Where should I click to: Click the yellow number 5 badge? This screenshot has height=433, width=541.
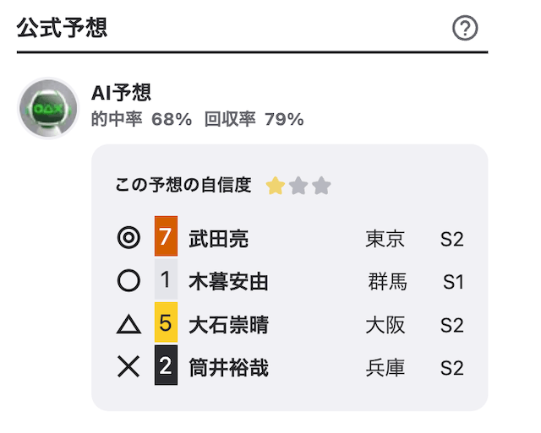pos(166,322)
